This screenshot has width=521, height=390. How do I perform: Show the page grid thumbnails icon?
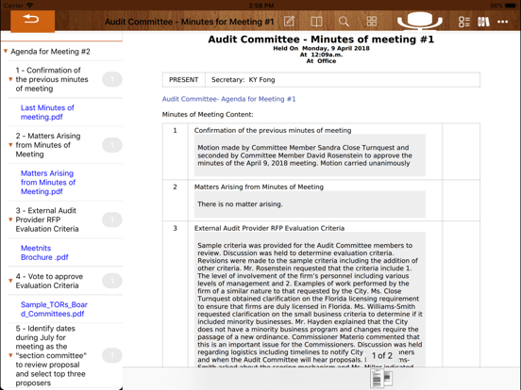pyautogui.click(x=372, y=22)
